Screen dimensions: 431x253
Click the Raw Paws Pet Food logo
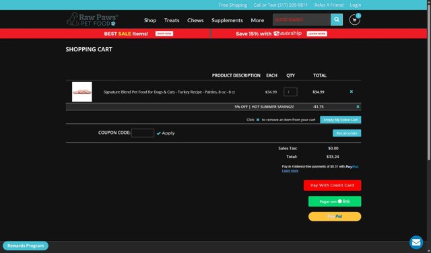tap(92, 20)
